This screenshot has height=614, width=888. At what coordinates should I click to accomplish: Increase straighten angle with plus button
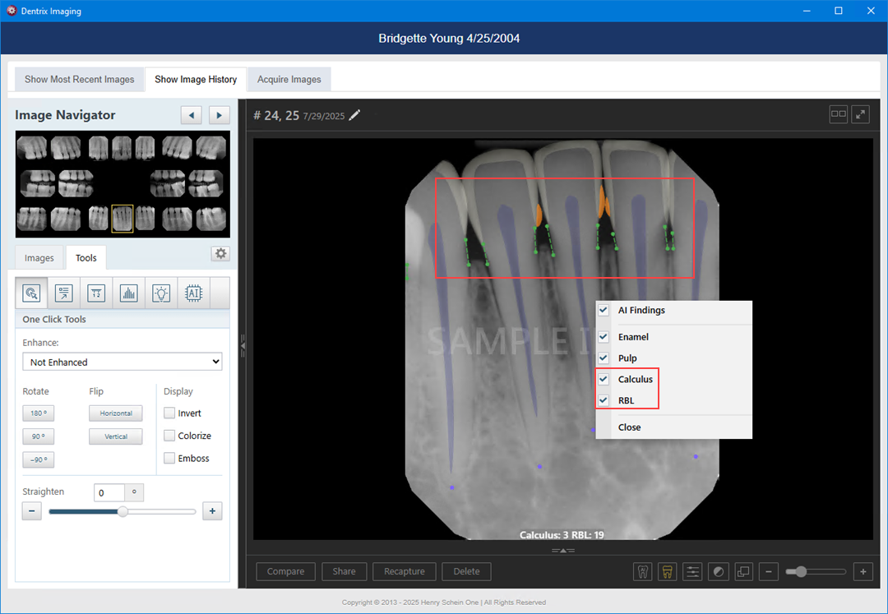pyautogui.click(x=212, y=511)
